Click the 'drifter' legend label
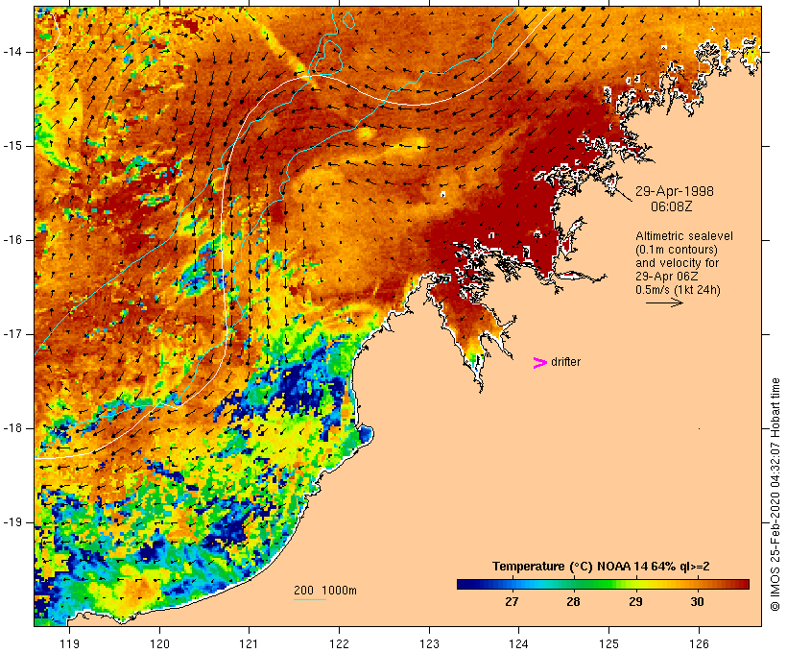 565,362
